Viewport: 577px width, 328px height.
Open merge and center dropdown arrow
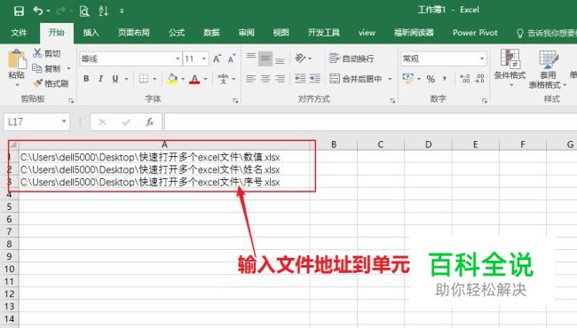coord(390,79)
